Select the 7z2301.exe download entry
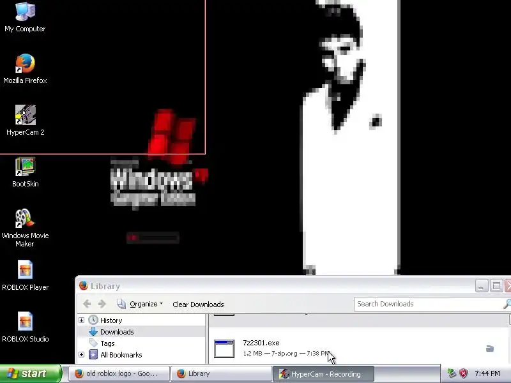 [x=360, y=348]
